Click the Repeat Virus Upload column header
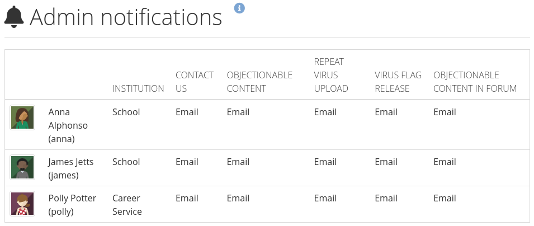The image size is (534, 226). [x=331, y=75]
